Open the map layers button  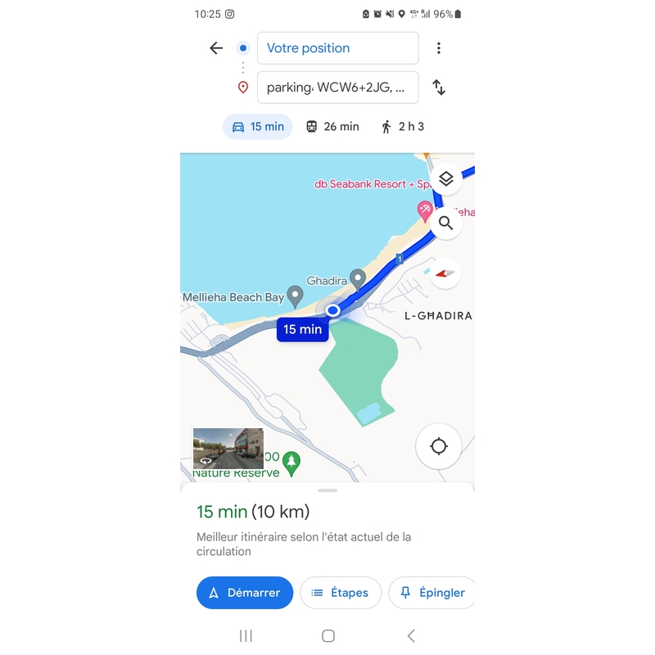point(446,178)
